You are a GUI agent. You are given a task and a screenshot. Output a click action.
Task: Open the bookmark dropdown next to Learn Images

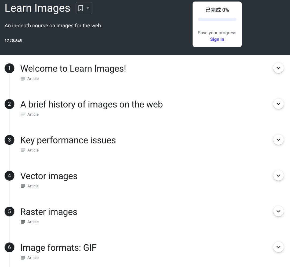84,8
